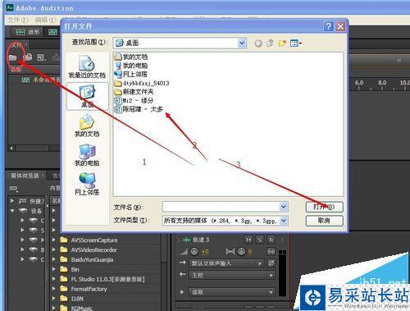The image size is (410, 311).
Task: Click media browser drive selector icon
Action: pos(14,188)
